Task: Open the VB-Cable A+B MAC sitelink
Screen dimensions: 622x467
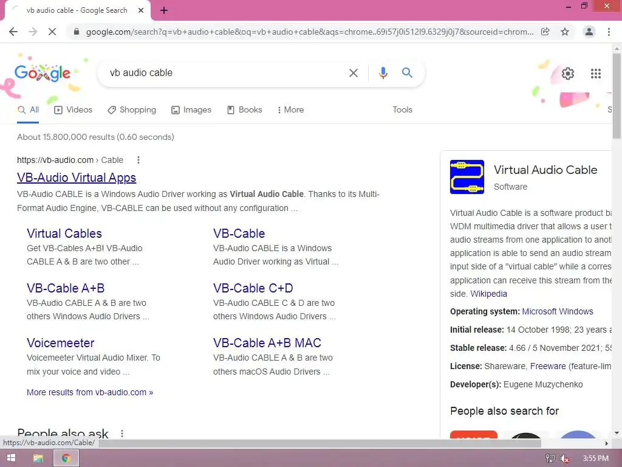Action: pyautogui.click(x=267, y=343)
